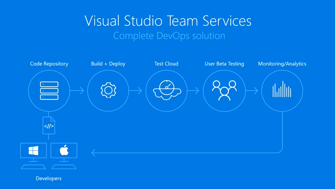
Task: Click the Apple developer computer icon
Action: coord(64,156)
